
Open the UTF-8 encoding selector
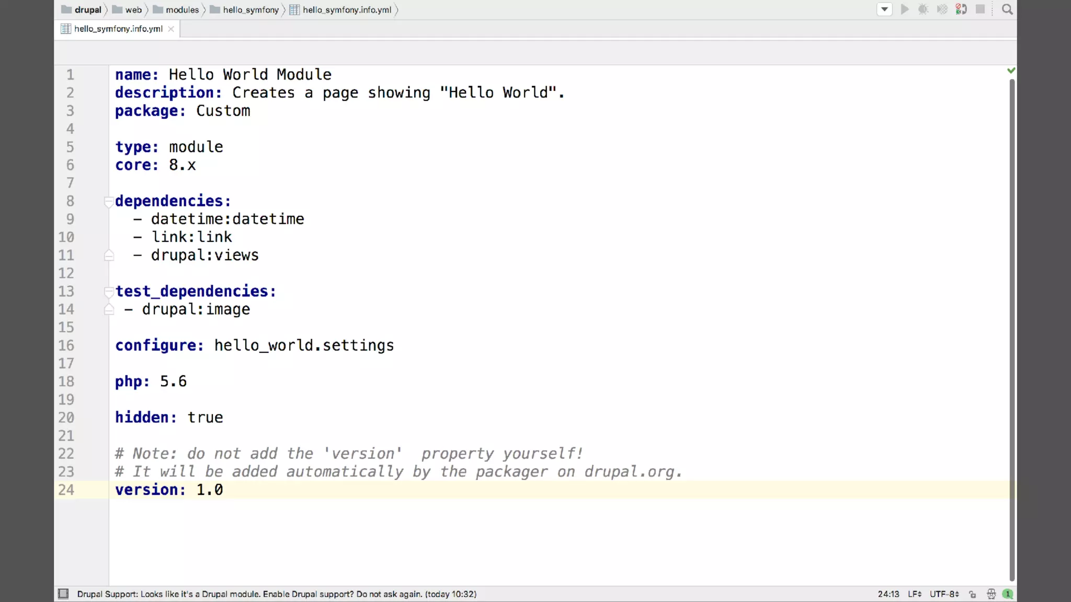point(944,594)
